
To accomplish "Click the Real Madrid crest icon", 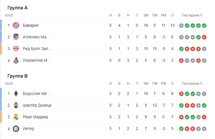I will click(16, 117).
